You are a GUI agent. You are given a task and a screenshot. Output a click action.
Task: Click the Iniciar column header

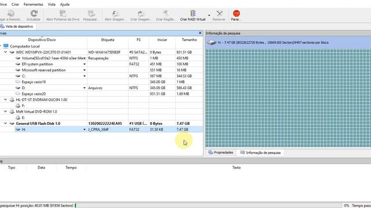tap(162, 40)
